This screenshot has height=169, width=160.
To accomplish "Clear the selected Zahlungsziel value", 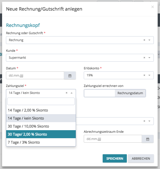I will tap(66, 93).
